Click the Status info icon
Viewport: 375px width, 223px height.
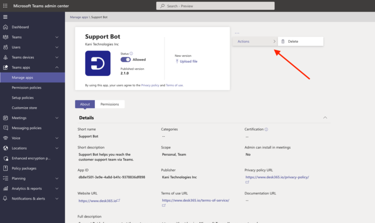(x=131, y=54)
